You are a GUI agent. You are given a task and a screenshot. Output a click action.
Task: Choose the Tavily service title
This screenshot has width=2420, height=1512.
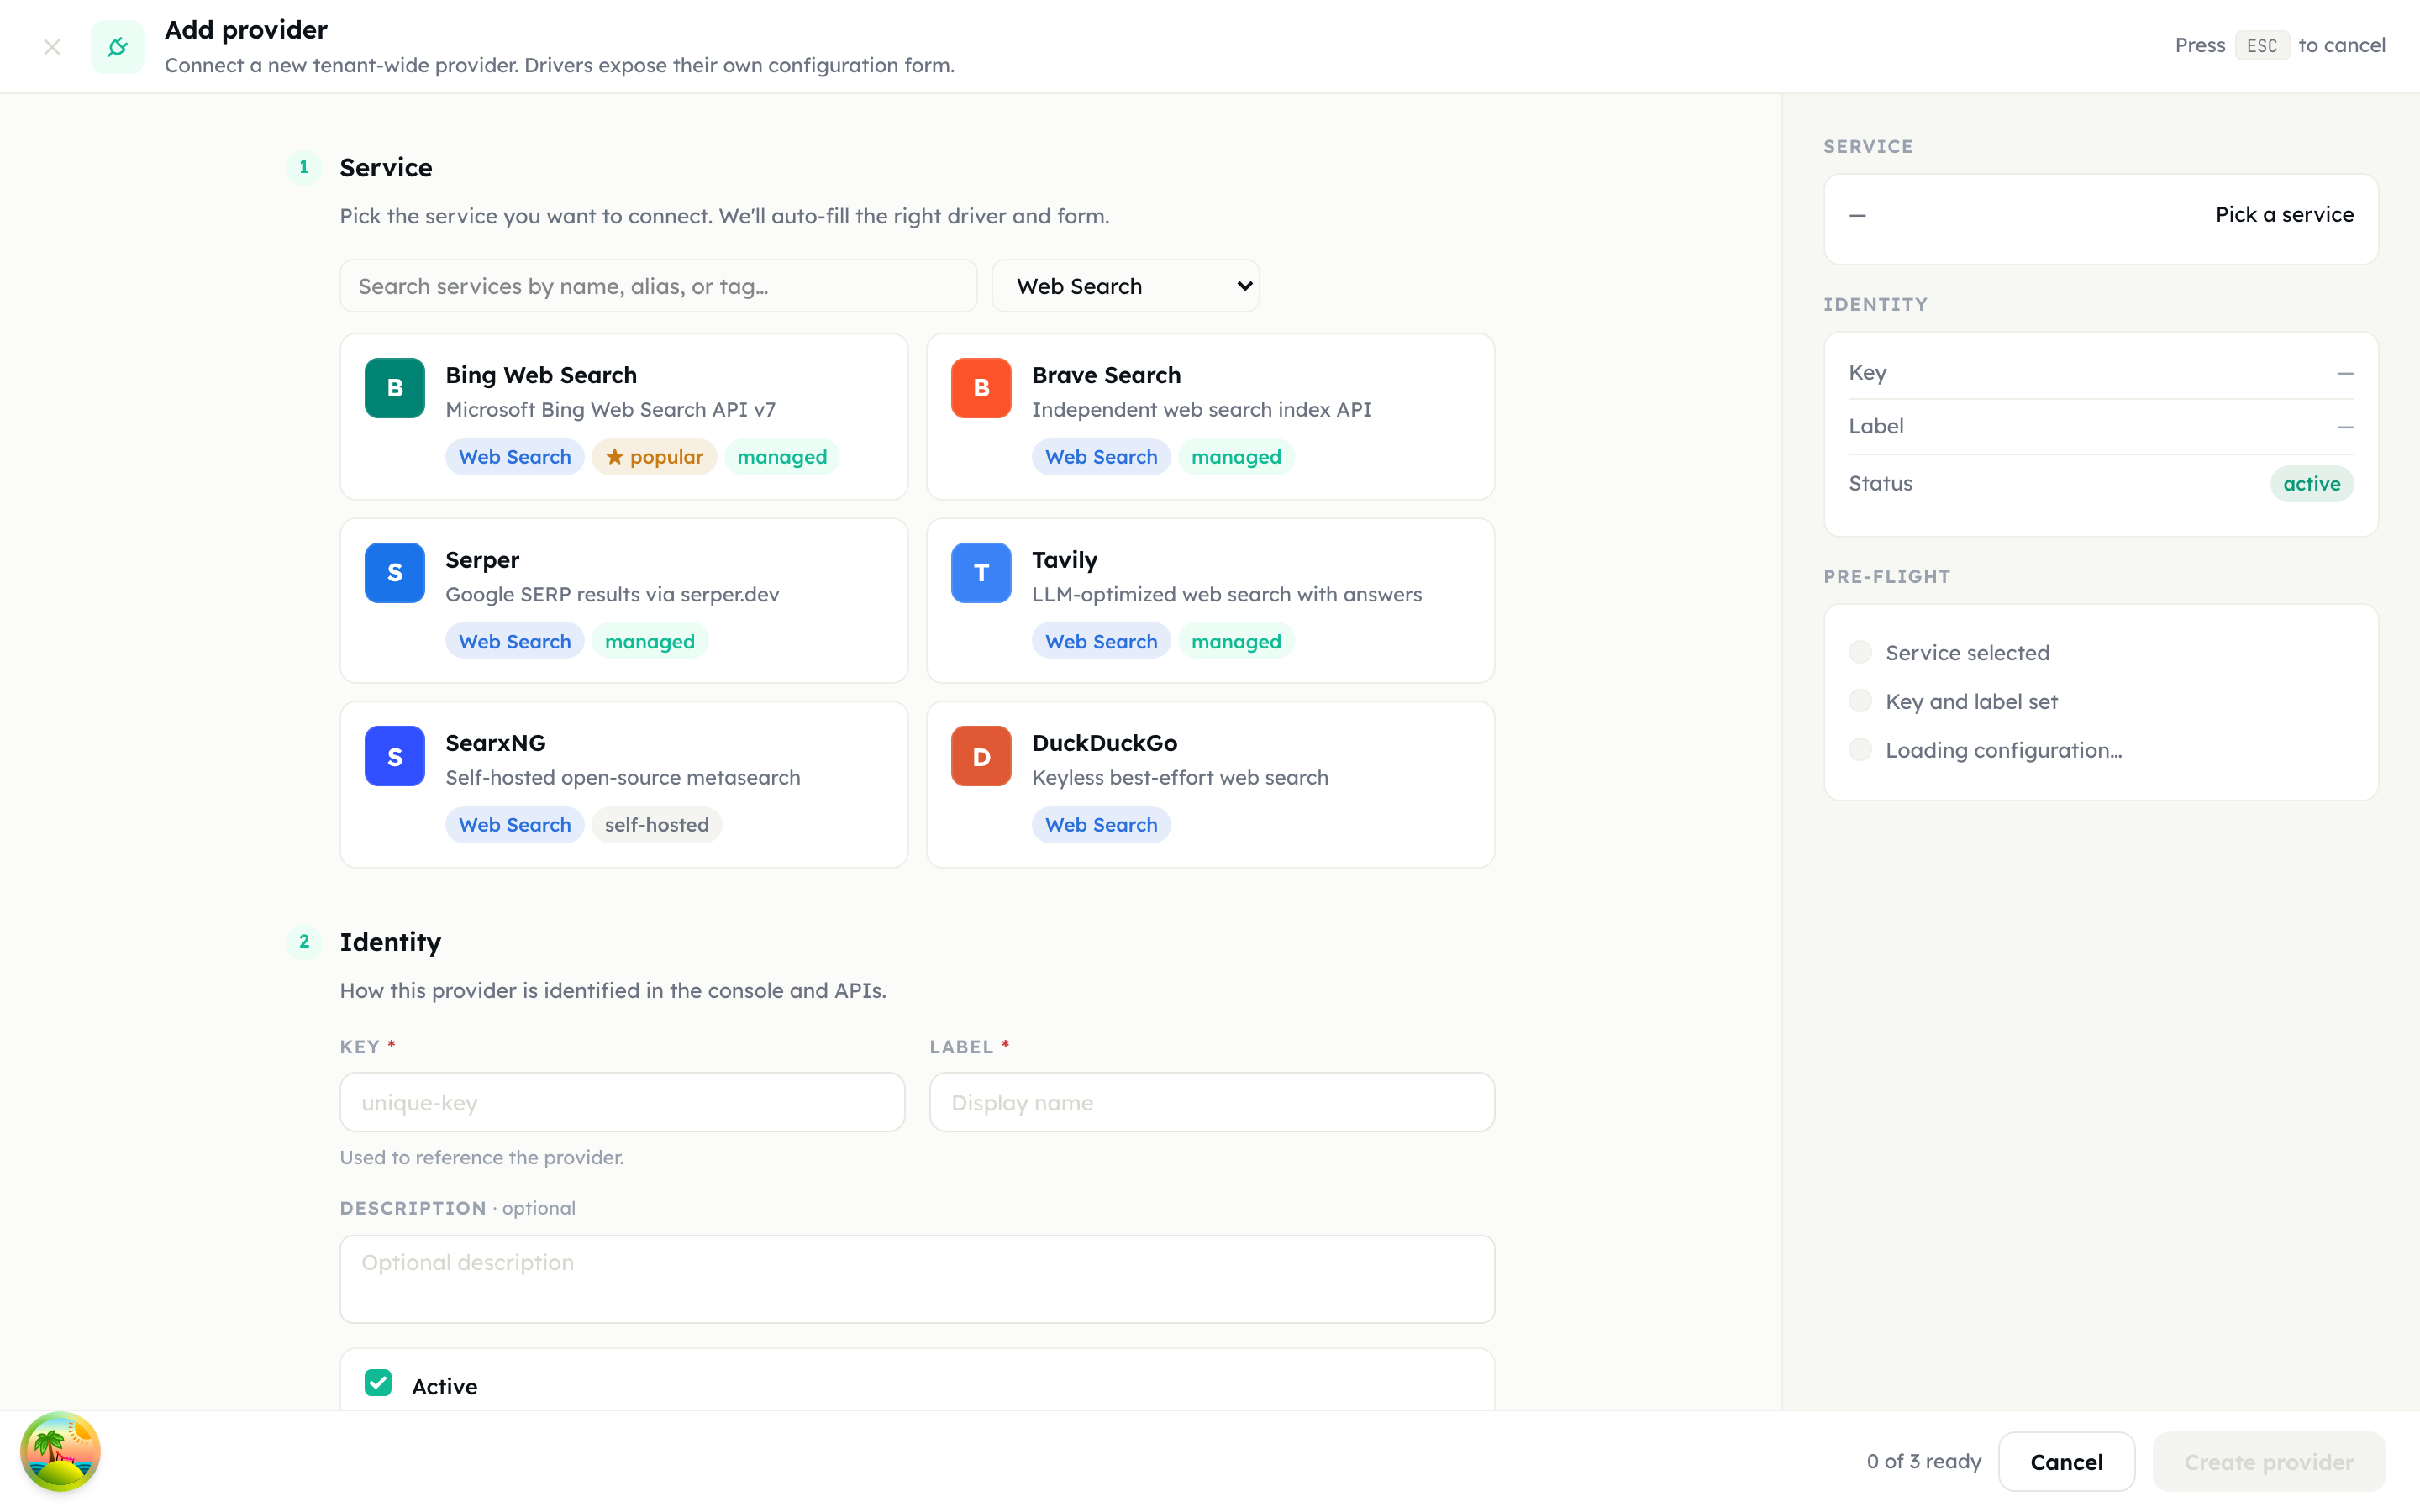(1064, 560)
